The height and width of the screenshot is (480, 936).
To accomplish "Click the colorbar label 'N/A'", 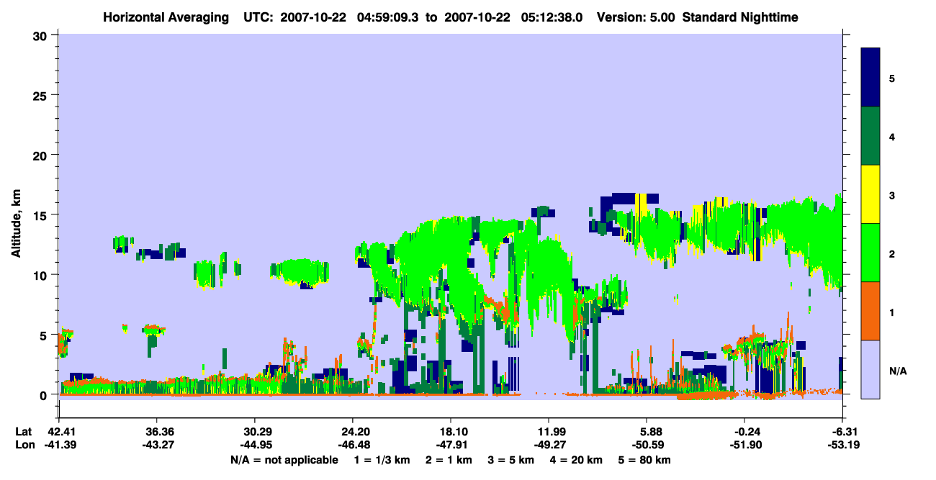I will 897,371.
